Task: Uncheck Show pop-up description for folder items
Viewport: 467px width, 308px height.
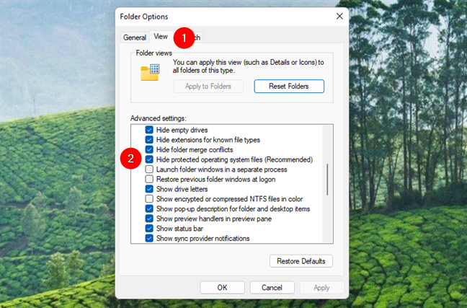Action: coord(149,208)
